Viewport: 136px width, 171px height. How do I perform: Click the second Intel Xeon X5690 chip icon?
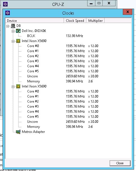click(18, 87)
